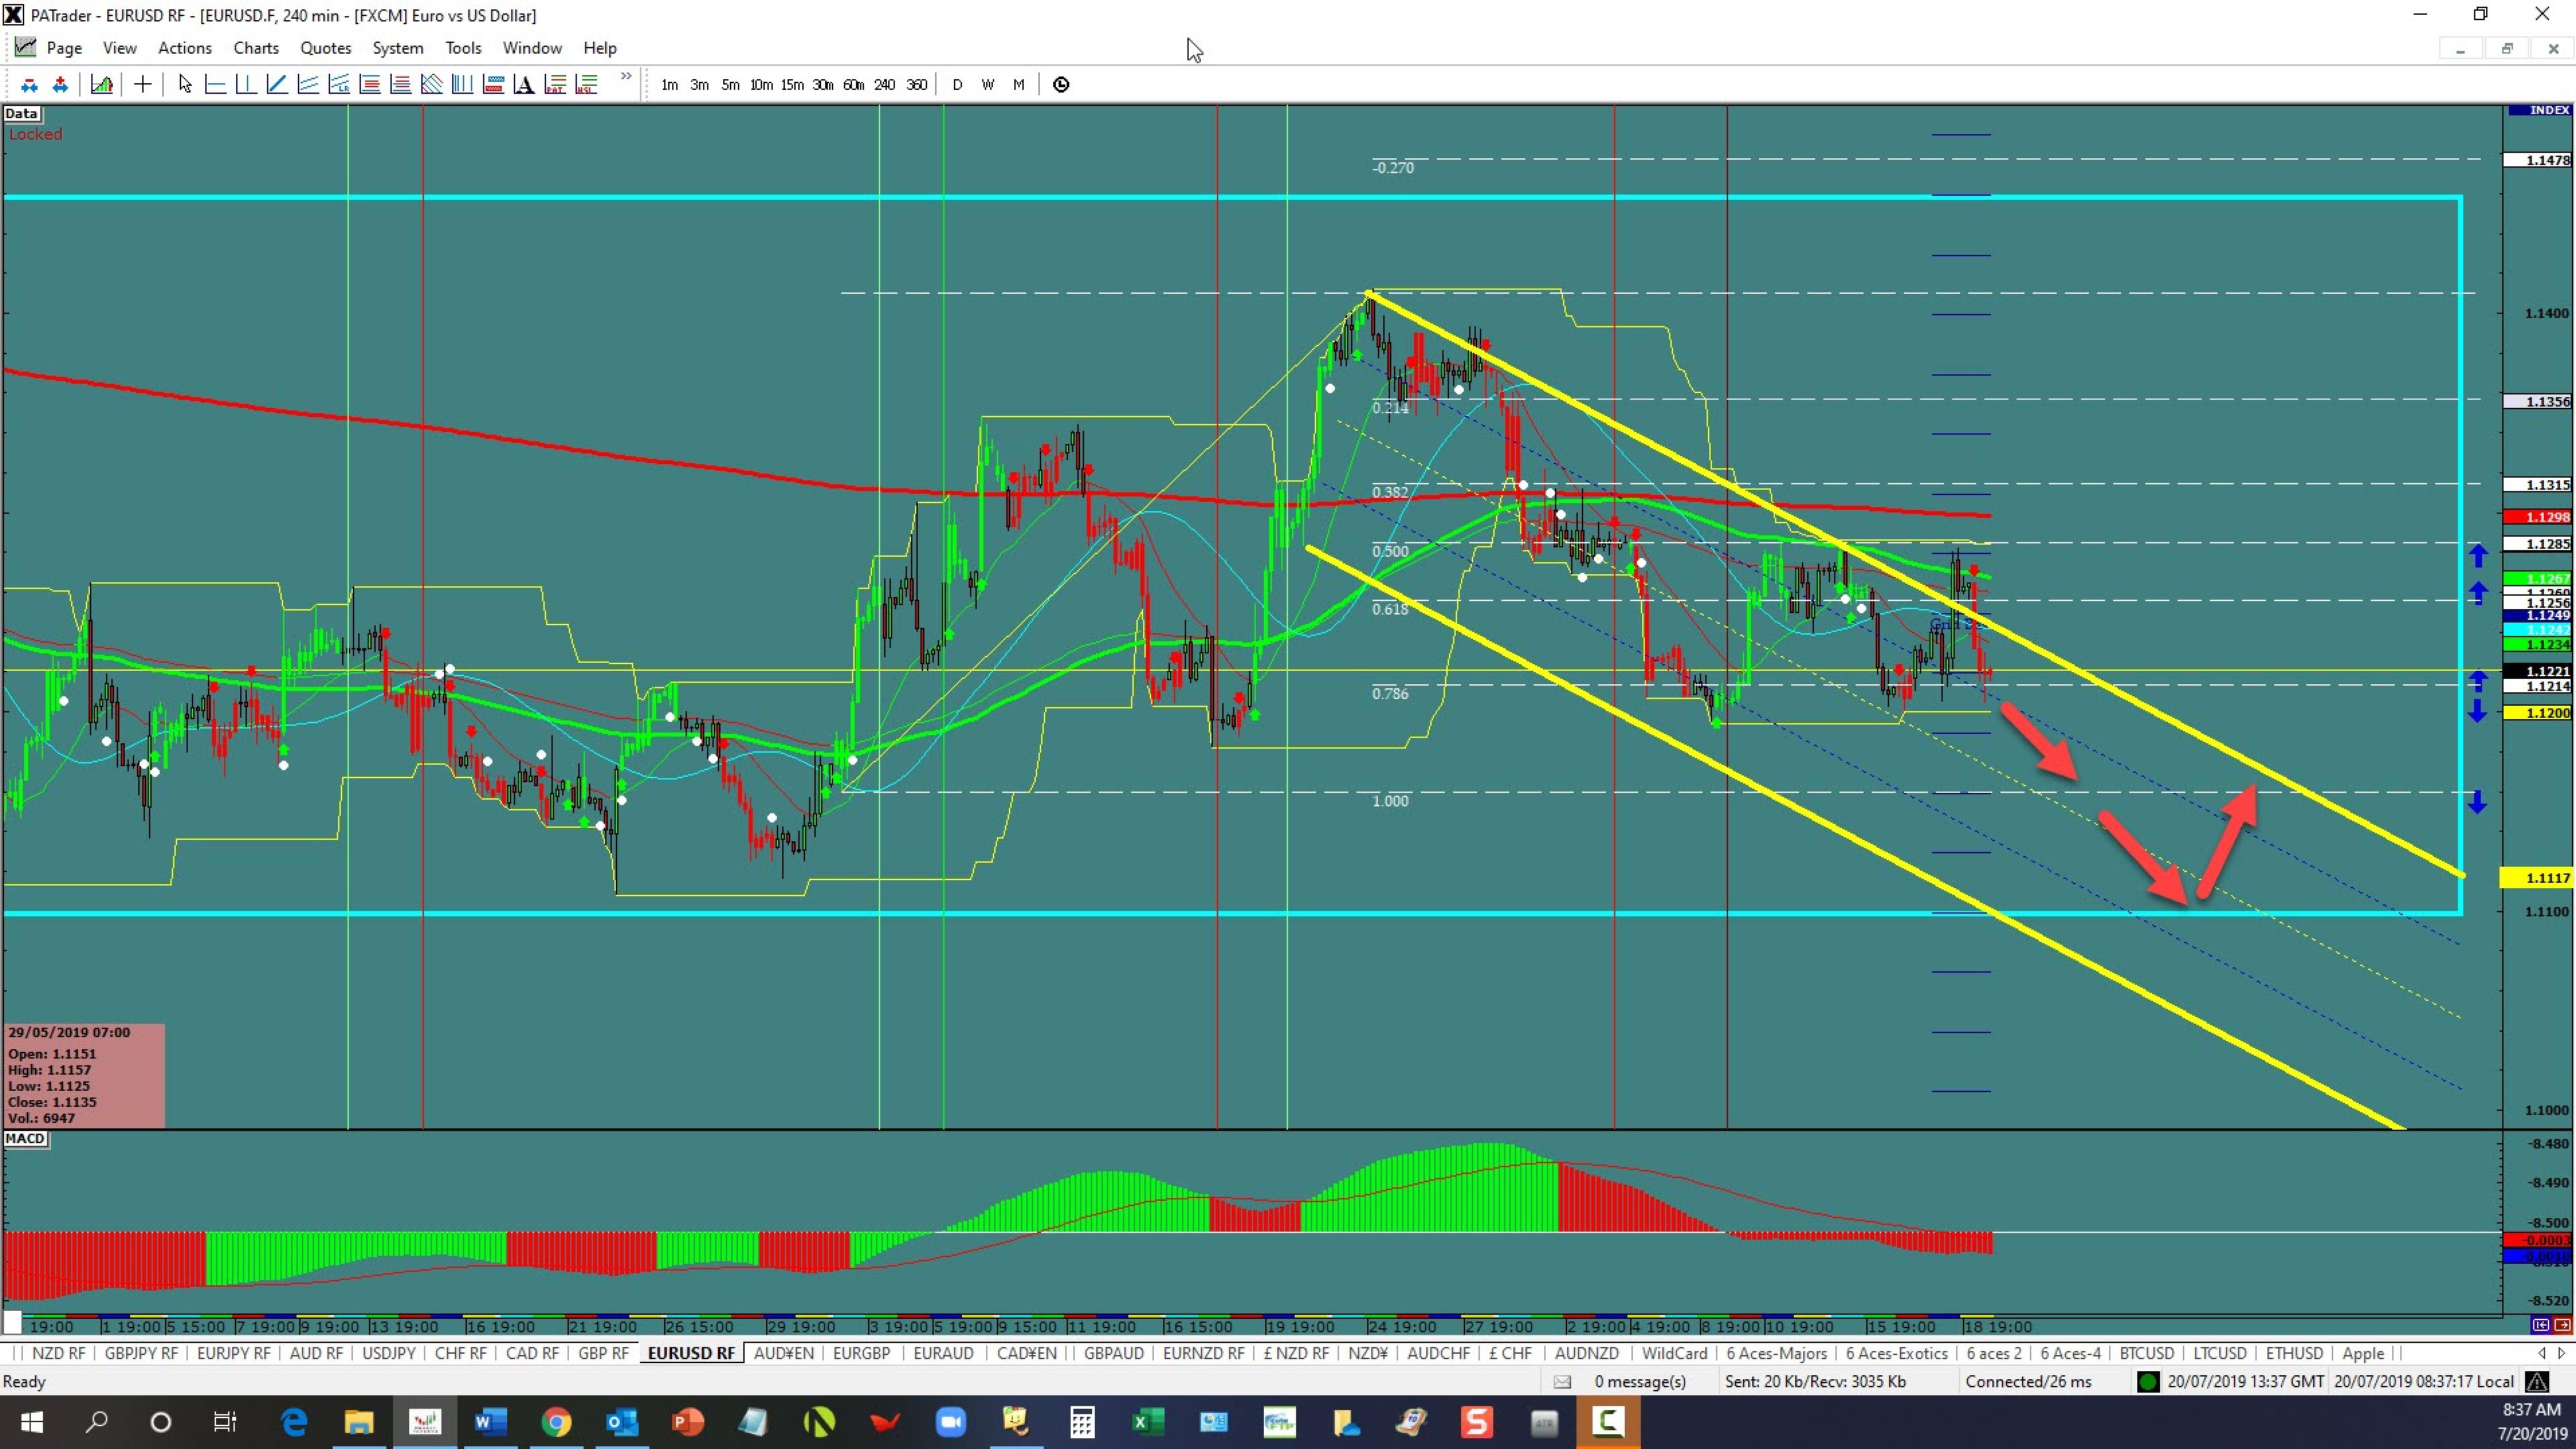The height and width of the screenshot is (1449, 2576).
Task: Click the sell order icon in toolbar
Action: click(x=61, y=85)
